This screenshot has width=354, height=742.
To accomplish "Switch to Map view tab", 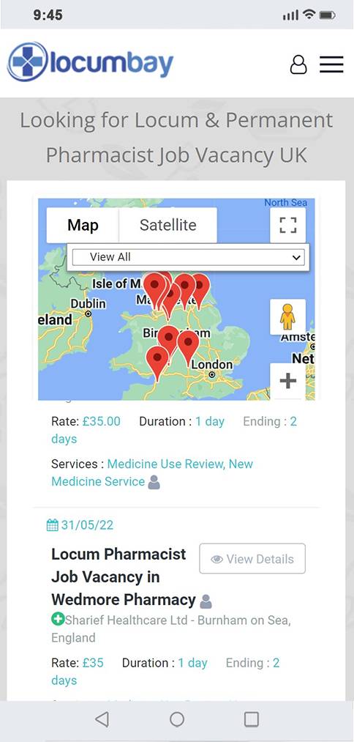I will tap(83, 226).
